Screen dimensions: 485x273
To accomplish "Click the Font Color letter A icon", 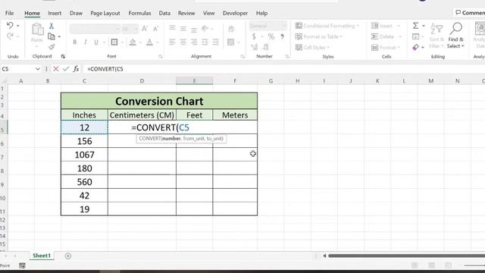I will [x=150, y=42].
